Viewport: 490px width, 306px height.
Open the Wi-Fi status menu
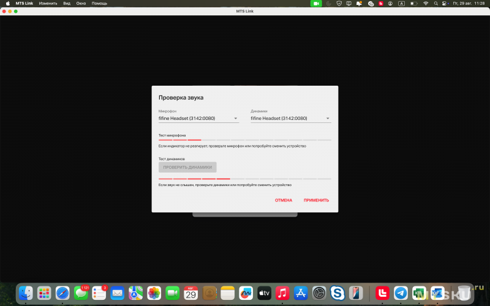pyautogui.click(x=426, y=4)
